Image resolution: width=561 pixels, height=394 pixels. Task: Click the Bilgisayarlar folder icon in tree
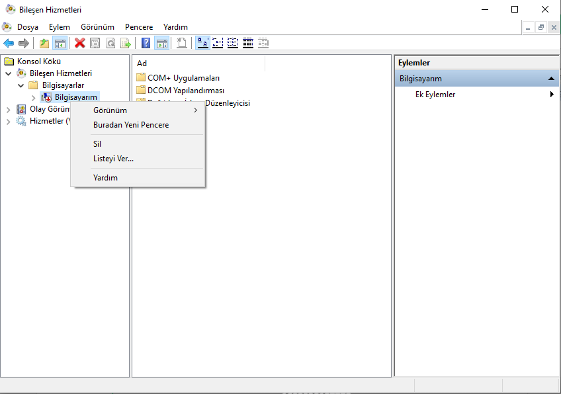pos(33,85)
